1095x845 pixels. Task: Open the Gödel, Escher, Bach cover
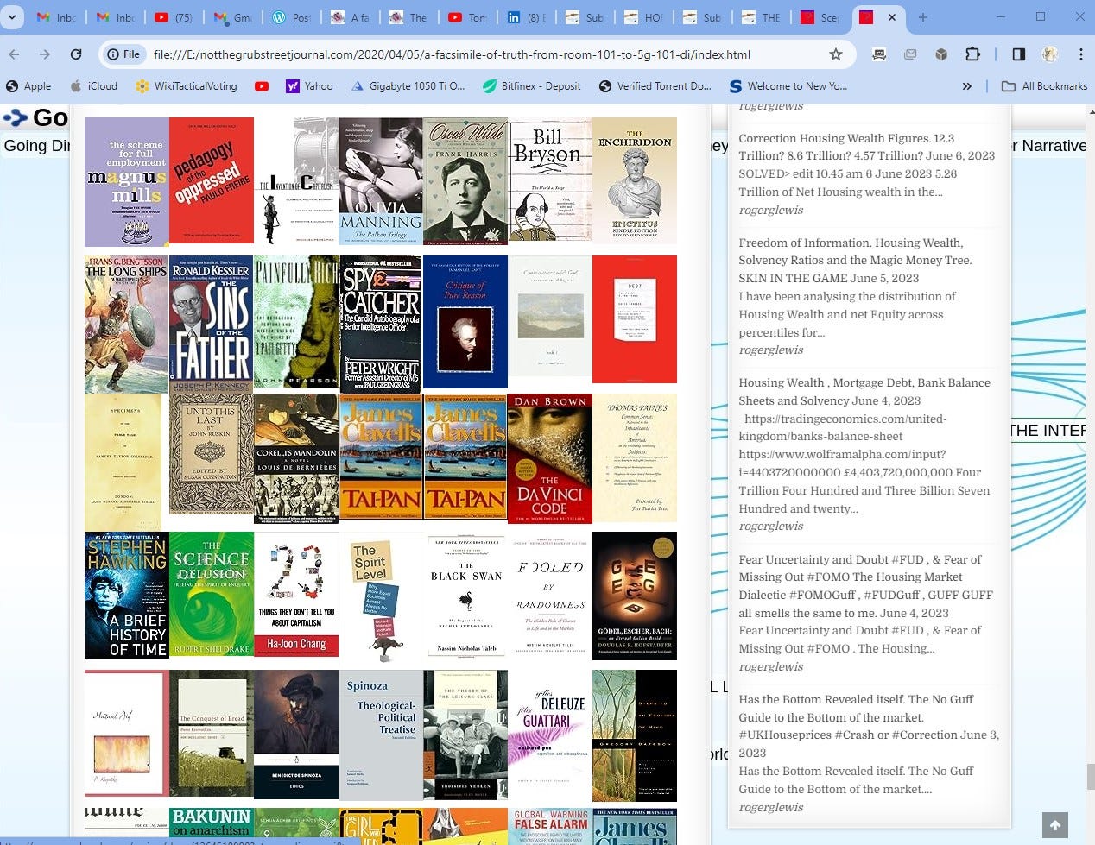click(635, 596)
